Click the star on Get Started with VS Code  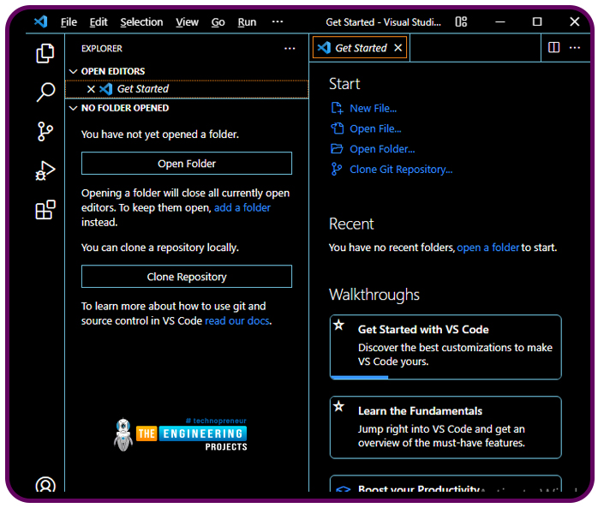pos(338,326)
